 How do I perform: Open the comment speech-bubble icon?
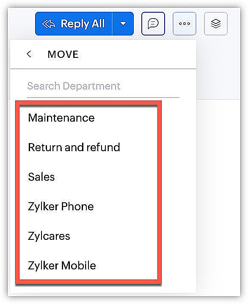[x=153, y=24]
